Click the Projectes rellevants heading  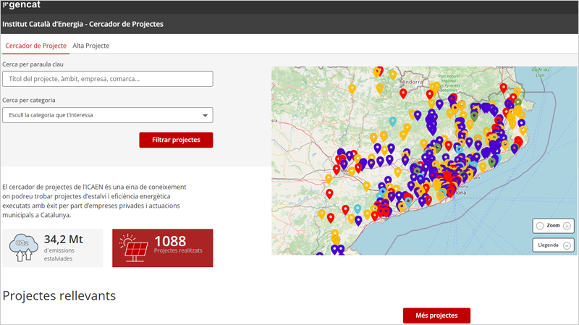[59, 296]
